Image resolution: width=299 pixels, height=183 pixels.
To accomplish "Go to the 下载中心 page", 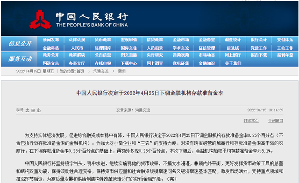I will click(x=129, y=63).
